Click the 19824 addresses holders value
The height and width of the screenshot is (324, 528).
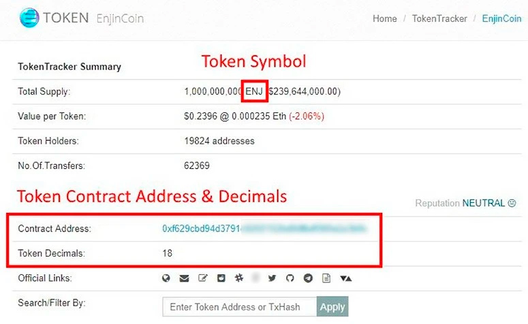coord(214,141)
